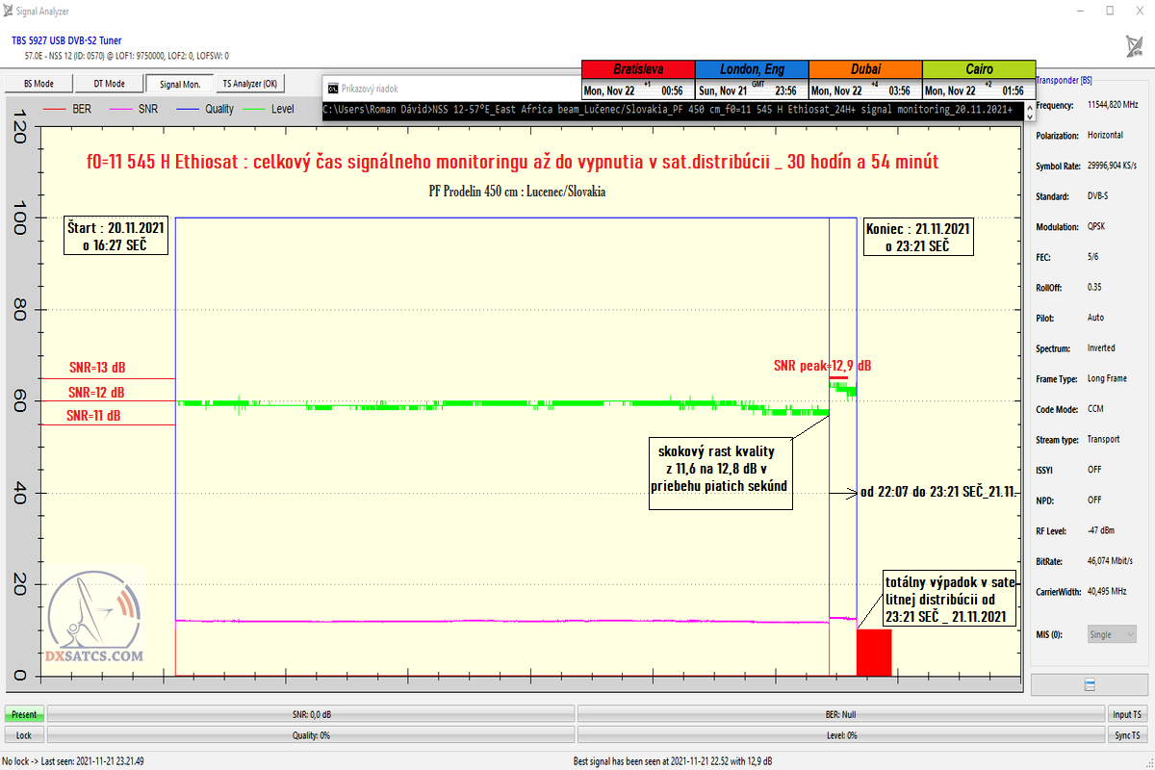Click the DXSATCS.COM logo on the chart

(94, 623)
